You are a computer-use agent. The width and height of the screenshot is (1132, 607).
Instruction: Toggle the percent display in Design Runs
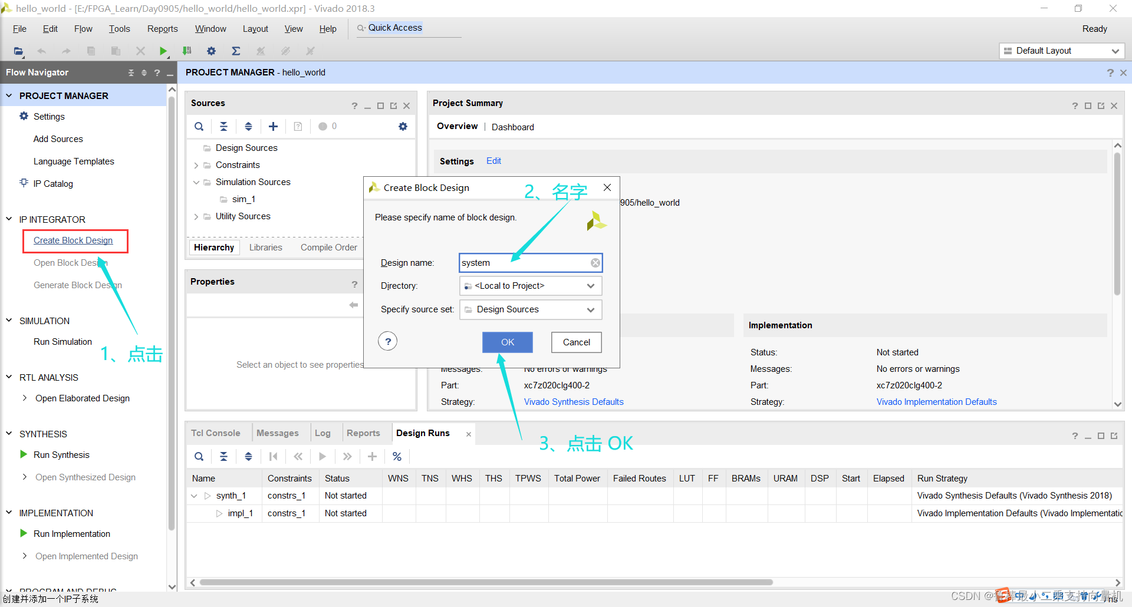click(397, 456)
